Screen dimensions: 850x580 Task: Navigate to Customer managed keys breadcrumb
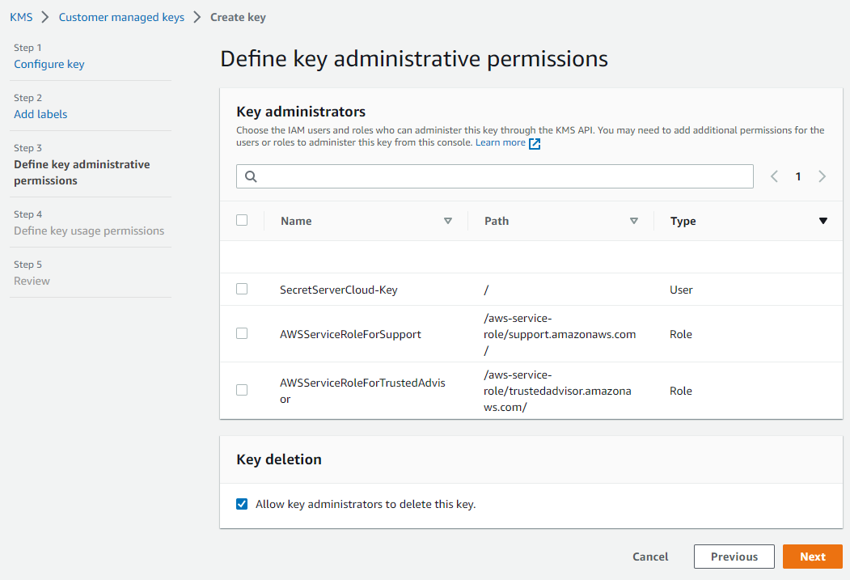coord(121,17)
